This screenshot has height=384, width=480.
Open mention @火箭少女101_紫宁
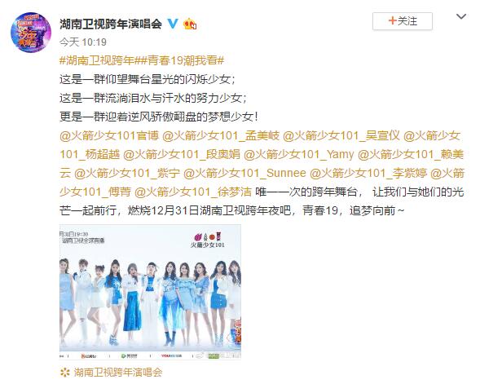(x=127, y=174)
